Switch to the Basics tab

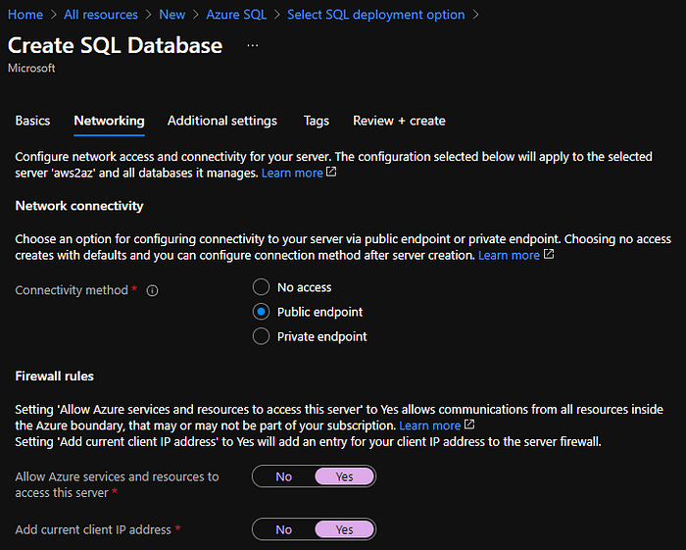(x=32, y=121)
